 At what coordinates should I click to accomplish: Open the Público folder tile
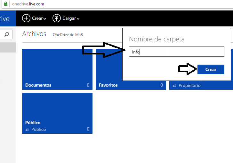point(57,113)
